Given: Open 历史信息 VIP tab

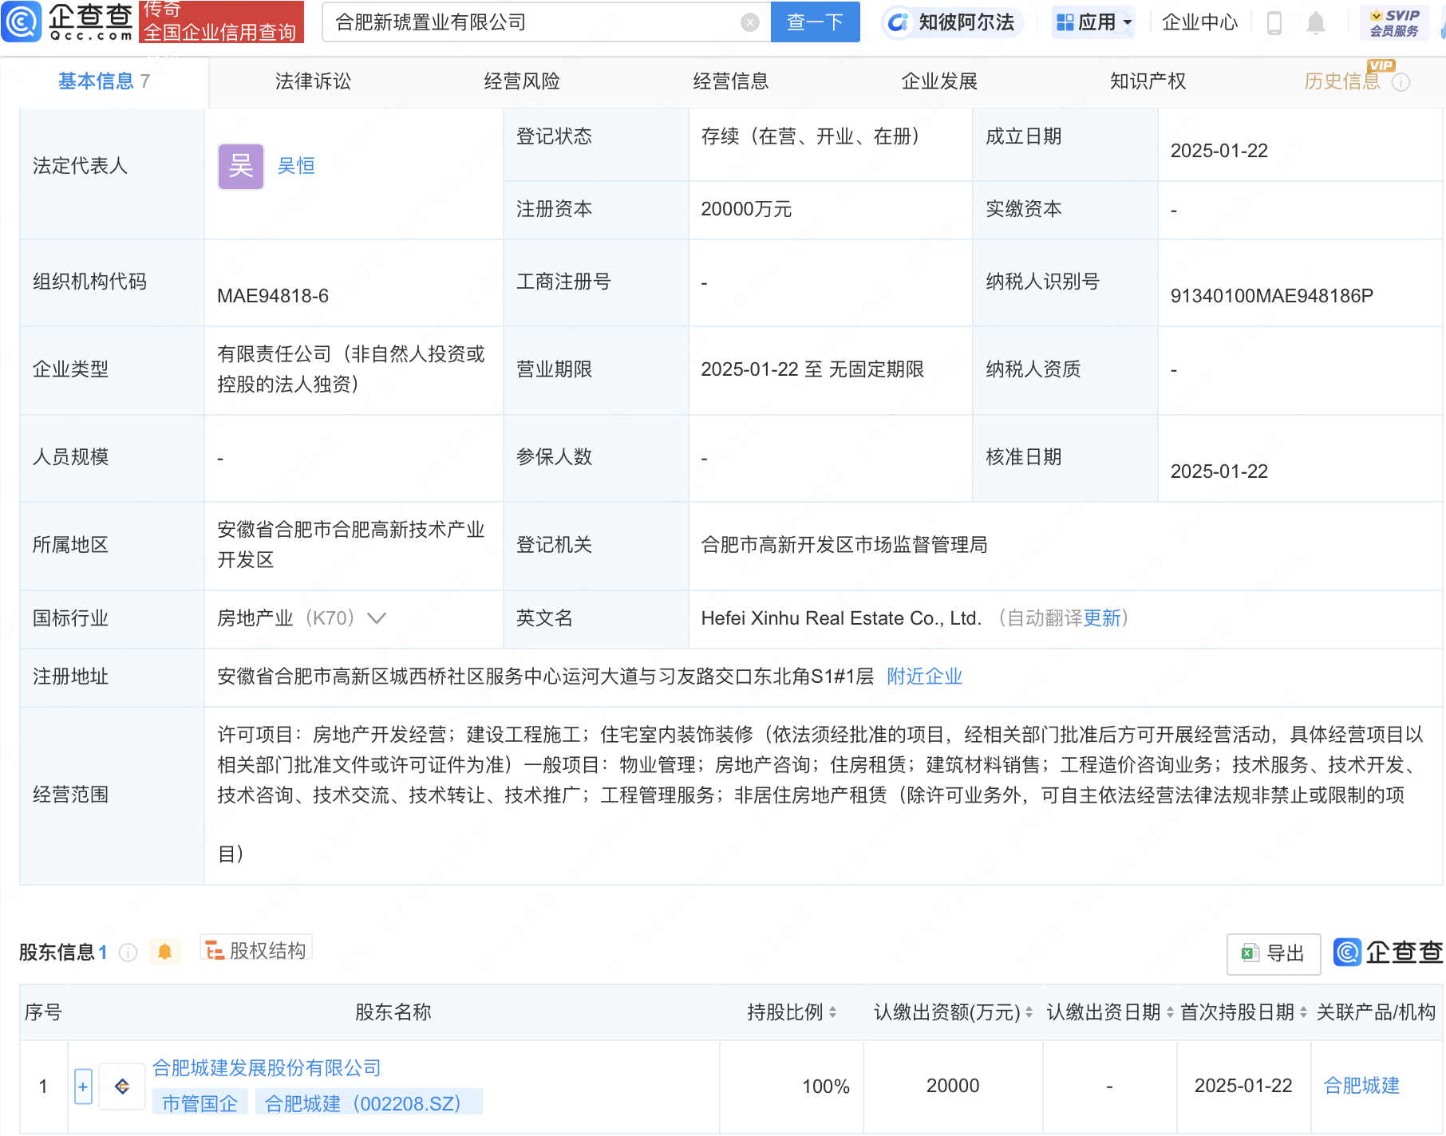Looking at the screenshot, I should (x=1342, y=81).
